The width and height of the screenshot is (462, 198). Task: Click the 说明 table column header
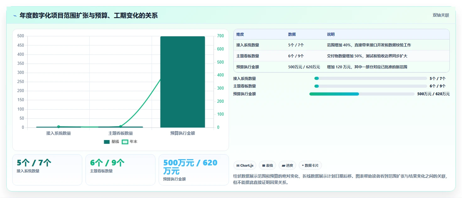click(331, 34)
